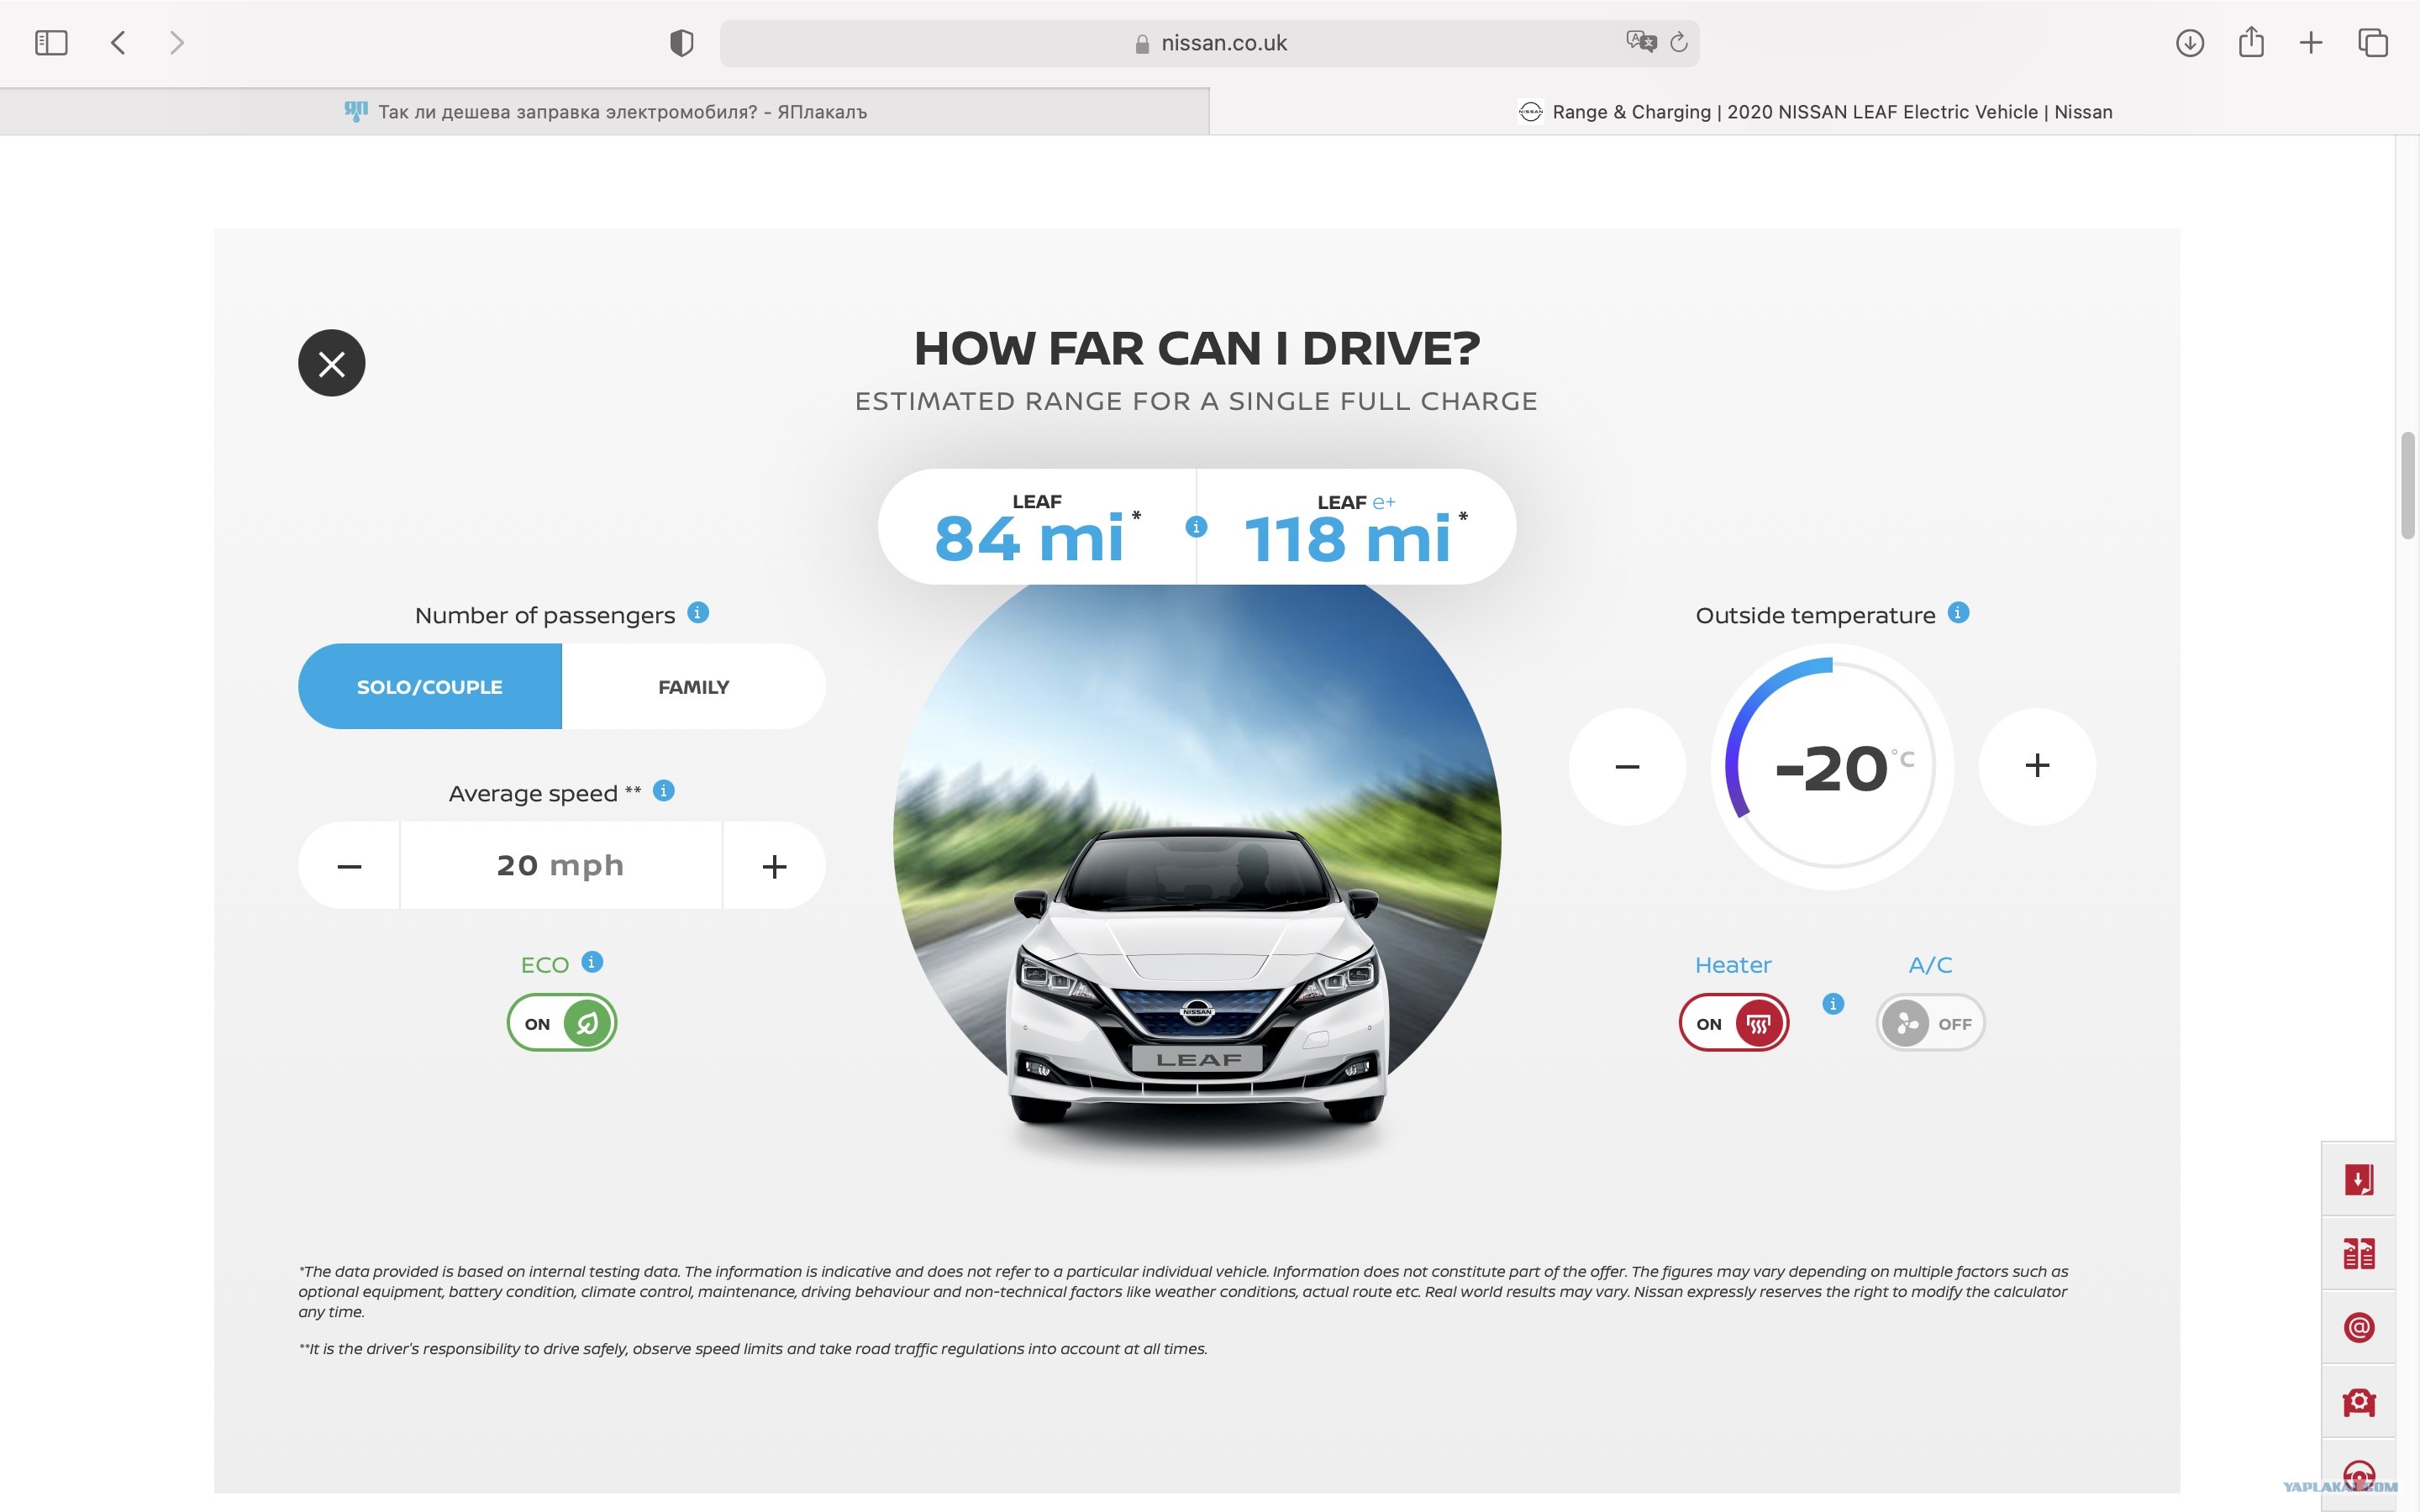
Task: Turn off the Heater switch
Action: pyautogui.click(x=1734, y=1023)
